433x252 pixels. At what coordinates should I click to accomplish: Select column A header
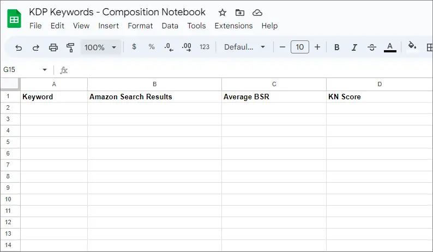coord(54,85)
